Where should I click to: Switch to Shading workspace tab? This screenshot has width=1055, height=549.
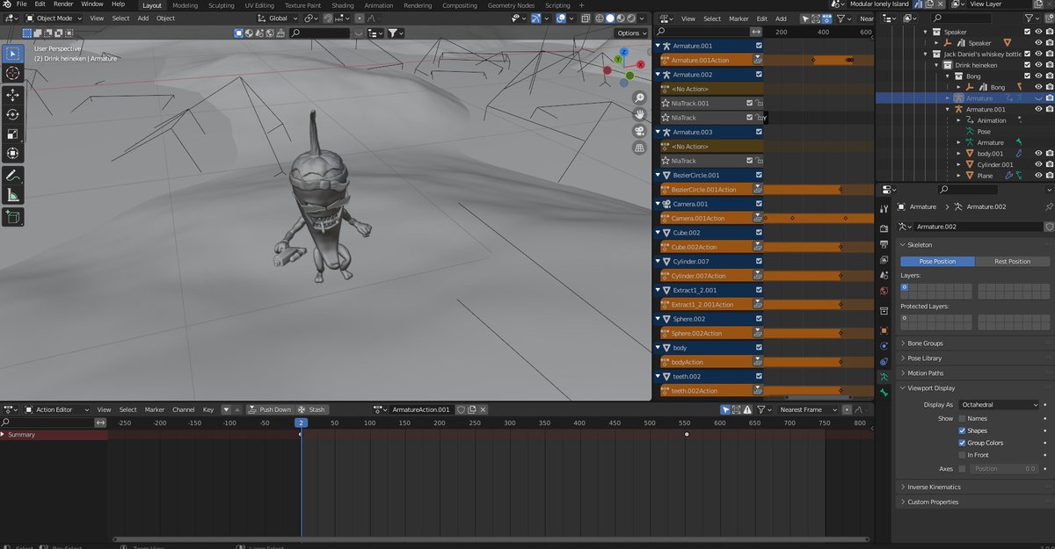click(343, 4)
